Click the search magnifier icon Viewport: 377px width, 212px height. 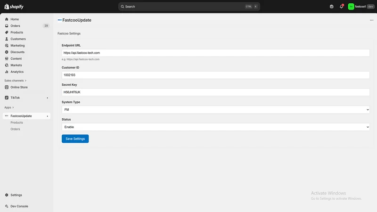[x=123, y=7]
